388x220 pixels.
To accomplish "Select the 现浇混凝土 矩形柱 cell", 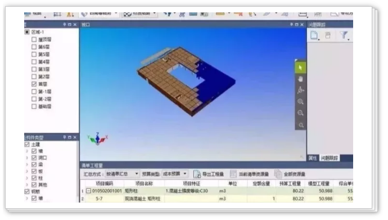I will pyautogui.click(x=145, y=199).
